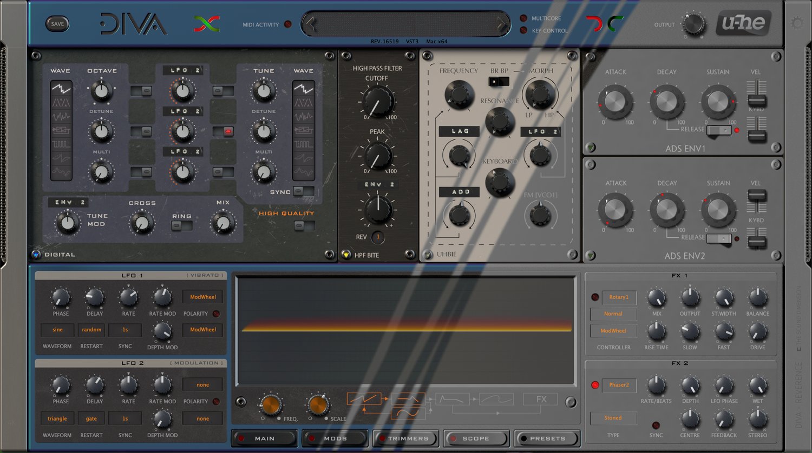The image size is (812, 453).
Task: Click the oscilloscope display
Action: [406, 331]
